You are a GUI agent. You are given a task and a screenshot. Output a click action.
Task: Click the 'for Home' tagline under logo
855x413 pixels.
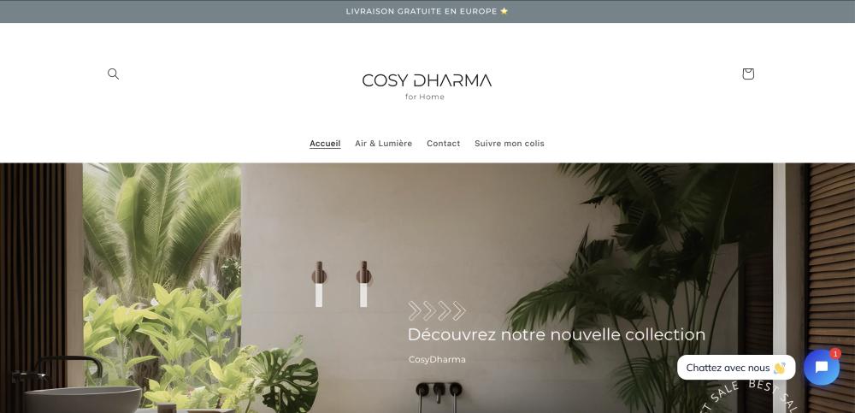click(425, 97)
